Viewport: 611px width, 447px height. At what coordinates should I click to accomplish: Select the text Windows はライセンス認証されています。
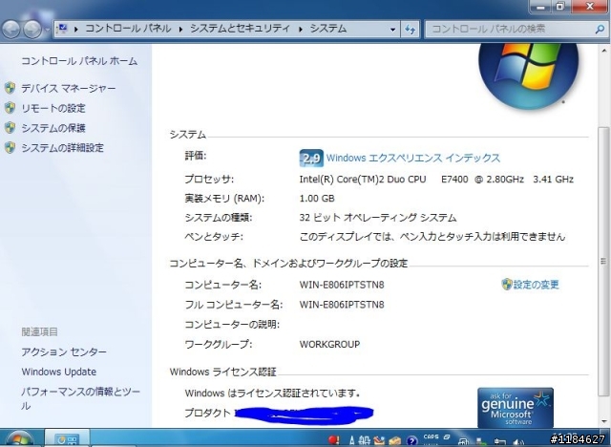pyautogui.click(x=272, y=393)
